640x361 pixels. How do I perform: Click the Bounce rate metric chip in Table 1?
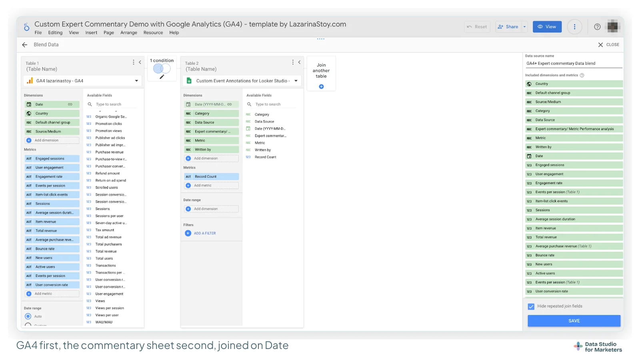click(52, 249)
